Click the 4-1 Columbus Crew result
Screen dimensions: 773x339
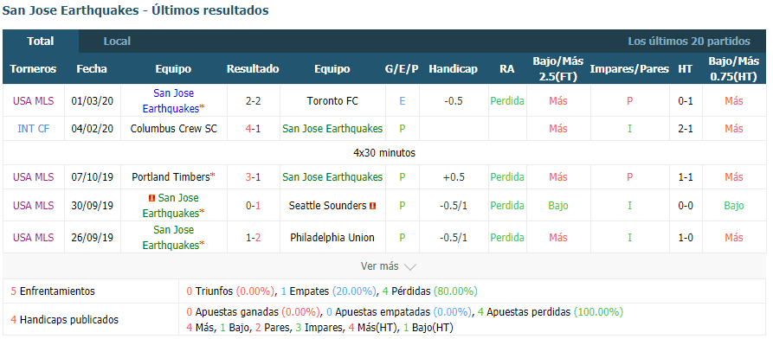click(x=253, y=129)
